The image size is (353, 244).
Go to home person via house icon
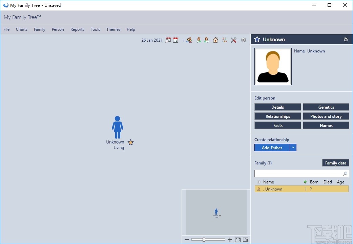[215, 40]
